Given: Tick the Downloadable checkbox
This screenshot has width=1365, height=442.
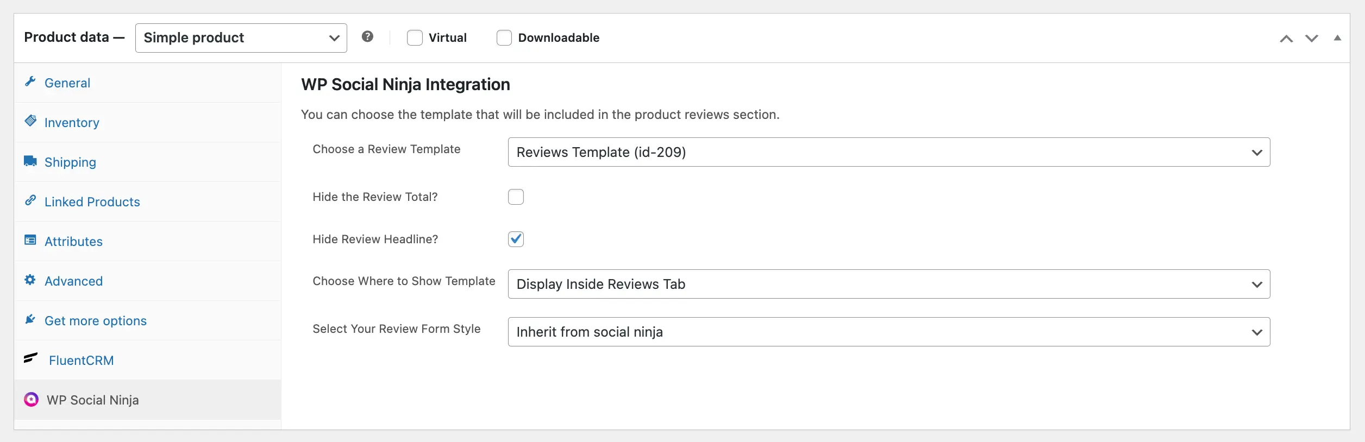Looking at the screenshot, I should (504, 38).
